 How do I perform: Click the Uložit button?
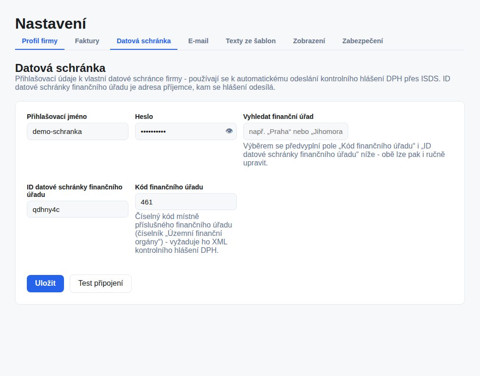pyautogui.click(x=45, y=283)
